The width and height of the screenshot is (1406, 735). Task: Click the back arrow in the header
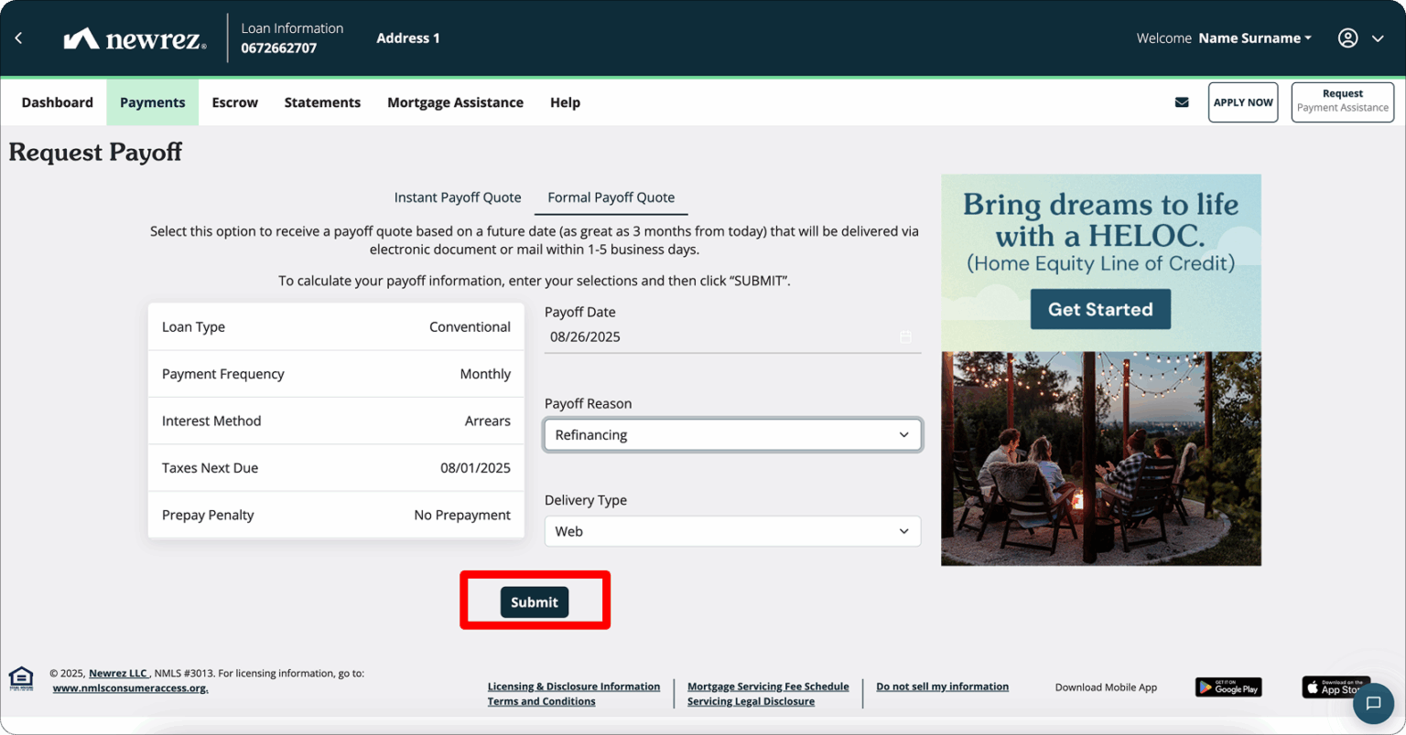click(19, 37)
